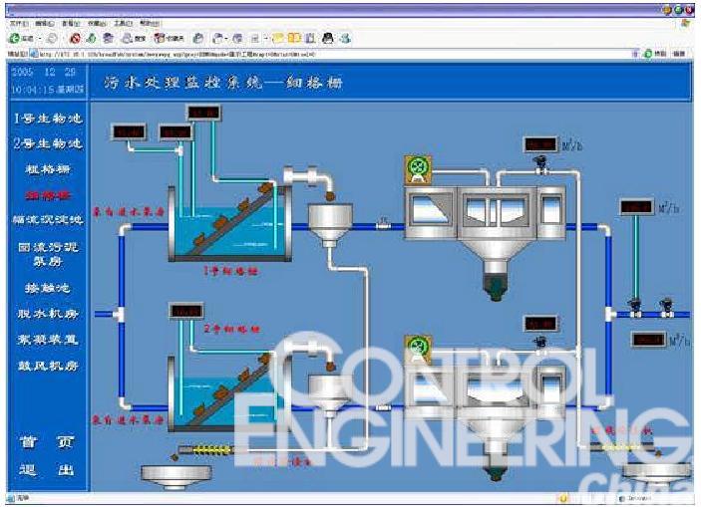Expand the address bar URL dropdown
The width and height of the screenshot is (701, 507).
[635, 54]
